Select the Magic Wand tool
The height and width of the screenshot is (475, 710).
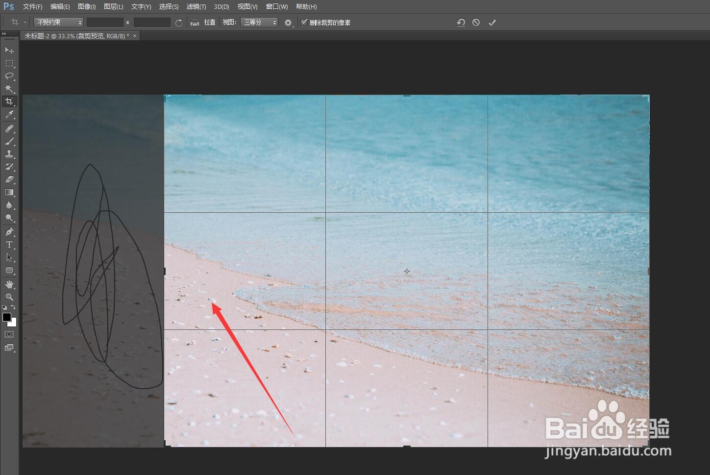point(9,89)
